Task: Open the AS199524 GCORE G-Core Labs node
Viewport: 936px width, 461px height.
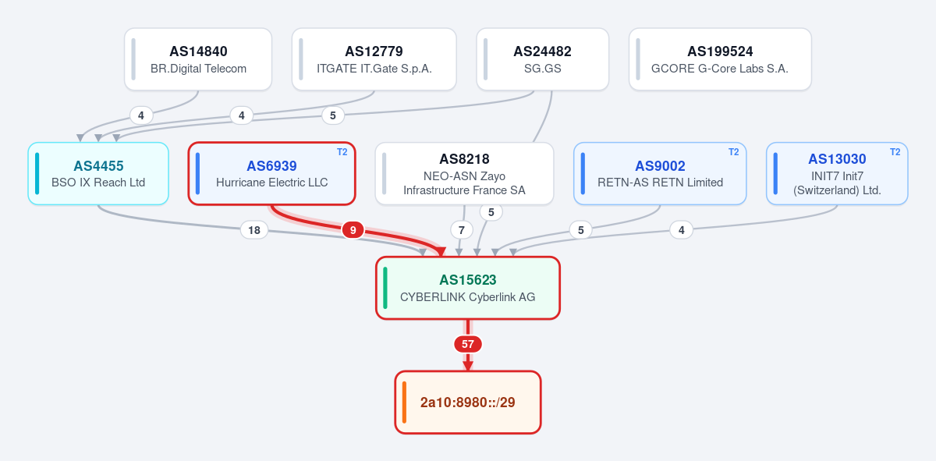Action: pos(720,59)
